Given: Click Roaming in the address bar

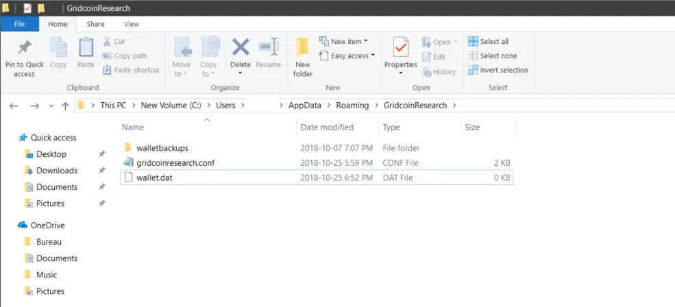Looking at the screenshot, I should point(352,105).
